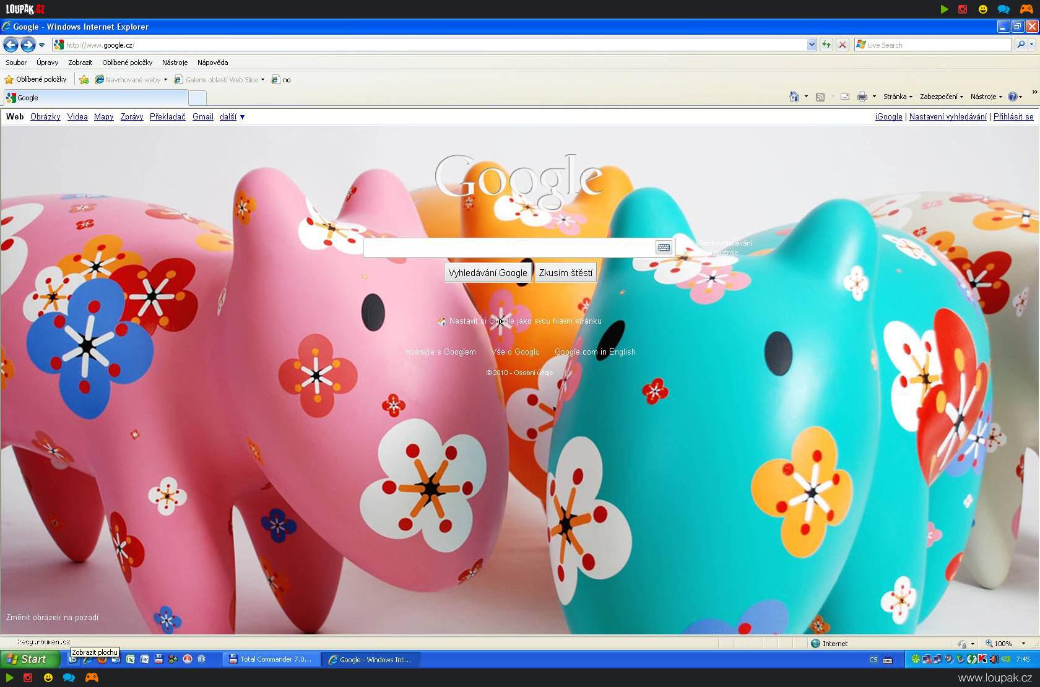Launch Word from the quick launch bar
Image resolution: width=1040 pixels, height=687 pixels.
tap(144, 659)
